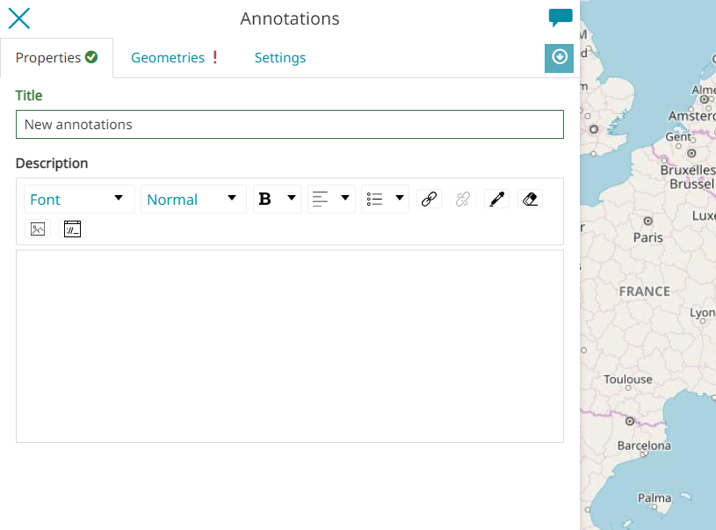Image resolution: width=716 pixels, height=530 pixels.
Task: Click the download arrow button beside Settings
Action: pyautogui.click(x=559, y=57)
